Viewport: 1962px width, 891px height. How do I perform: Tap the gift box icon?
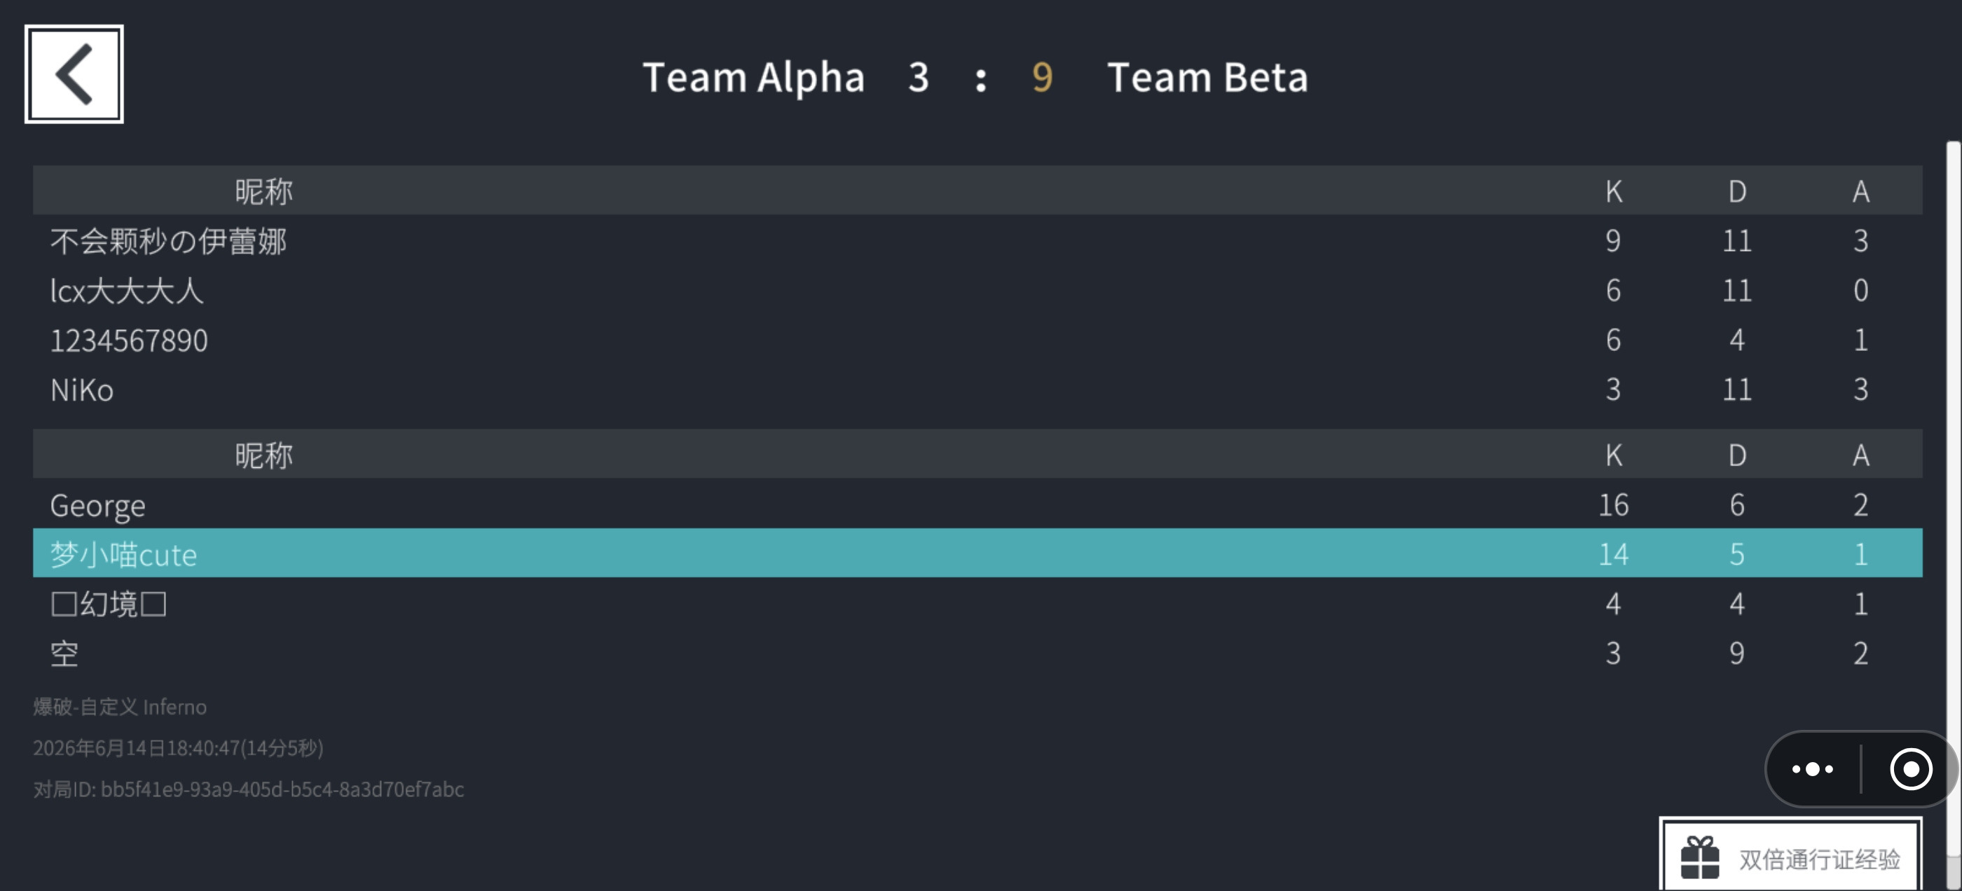(1700, 857)
